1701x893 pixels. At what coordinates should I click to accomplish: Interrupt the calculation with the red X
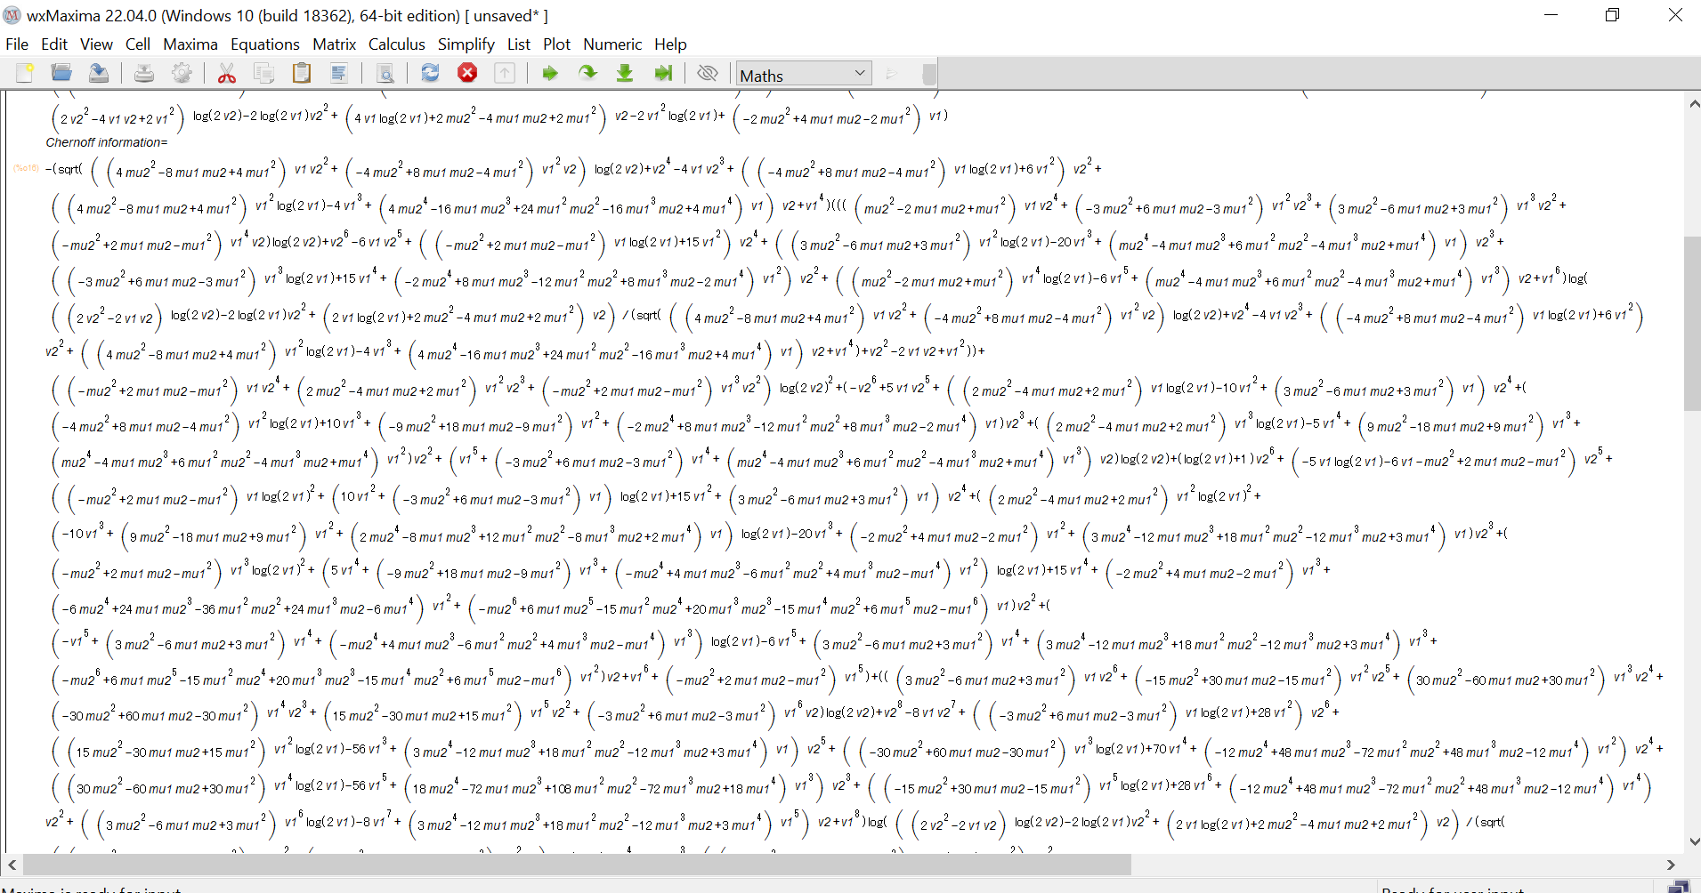click(x=467, y=73)
